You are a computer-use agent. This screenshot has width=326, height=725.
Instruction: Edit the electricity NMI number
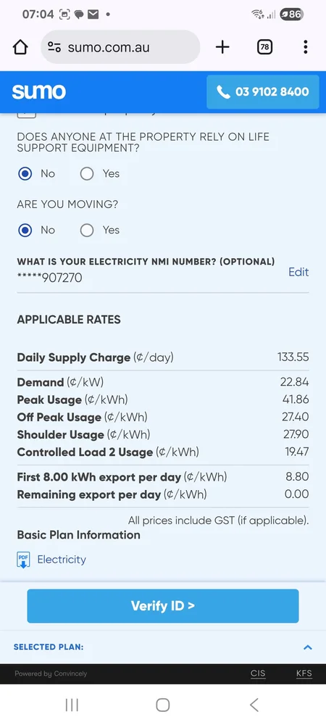(298, 272)
